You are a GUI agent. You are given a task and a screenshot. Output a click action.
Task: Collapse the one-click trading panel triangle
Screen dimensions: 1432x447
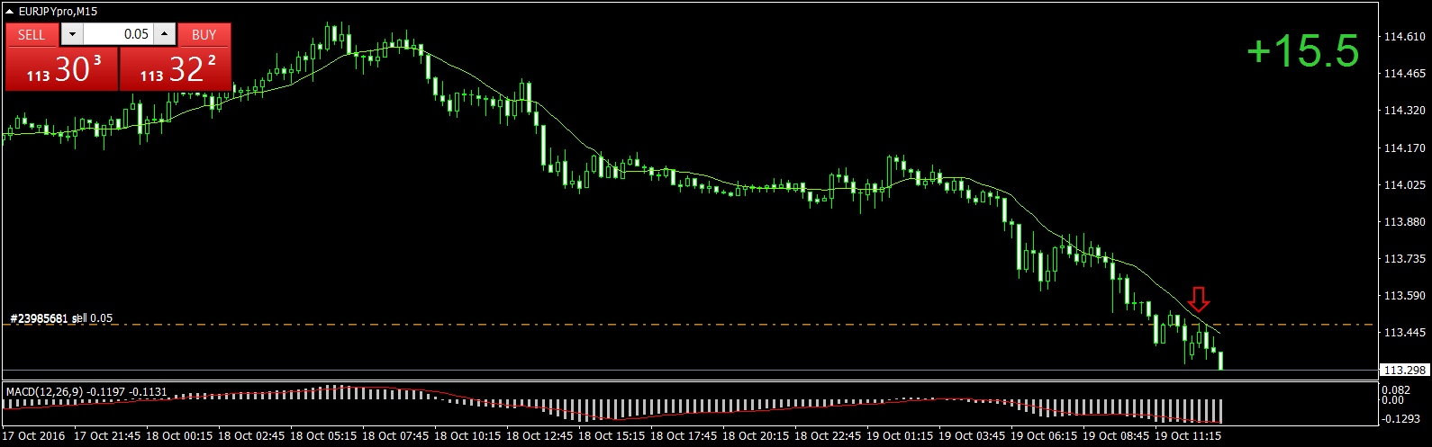pyautogui.click(x=10, y=12)
